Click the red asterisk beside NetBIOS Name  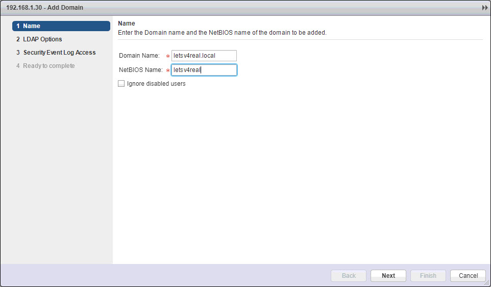coord(167,70)
